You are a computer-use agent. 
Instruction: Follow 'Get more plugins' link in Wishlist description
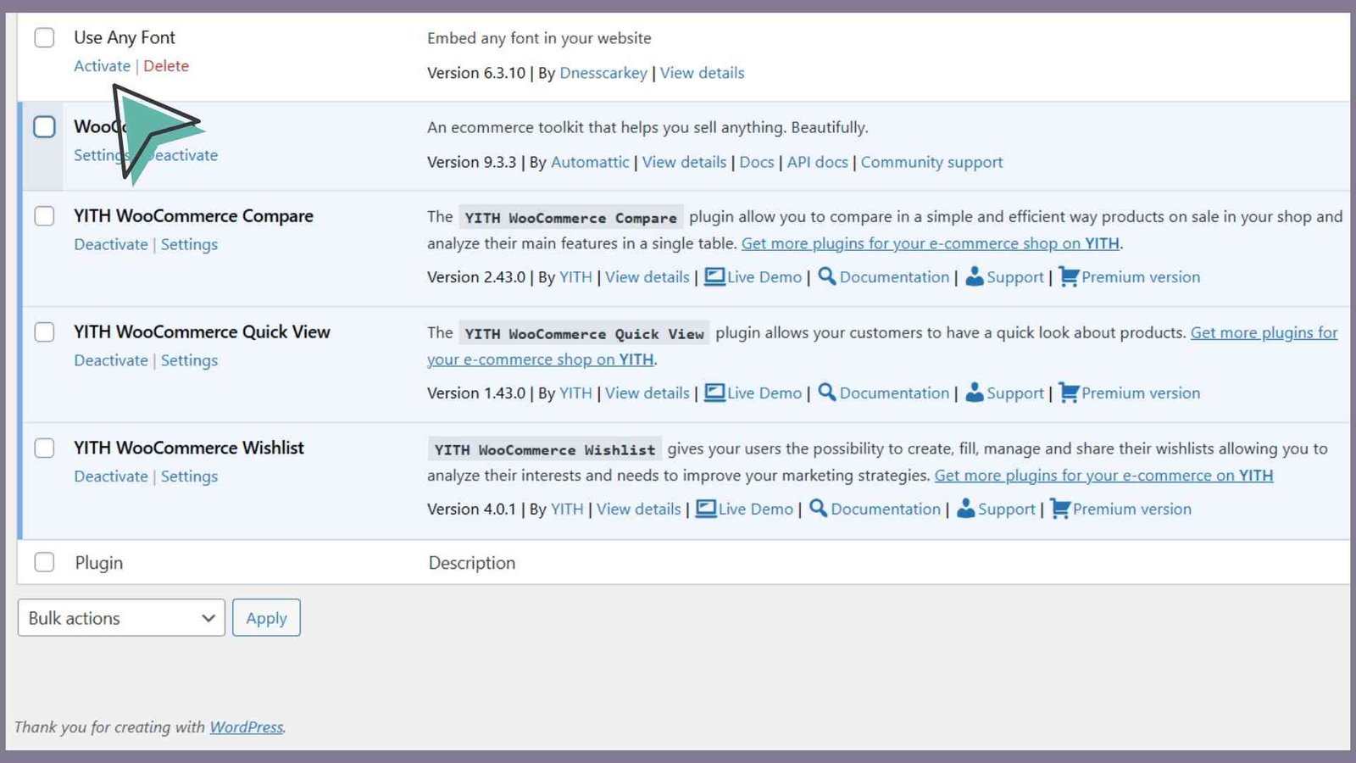click(x=1103, y=476)
